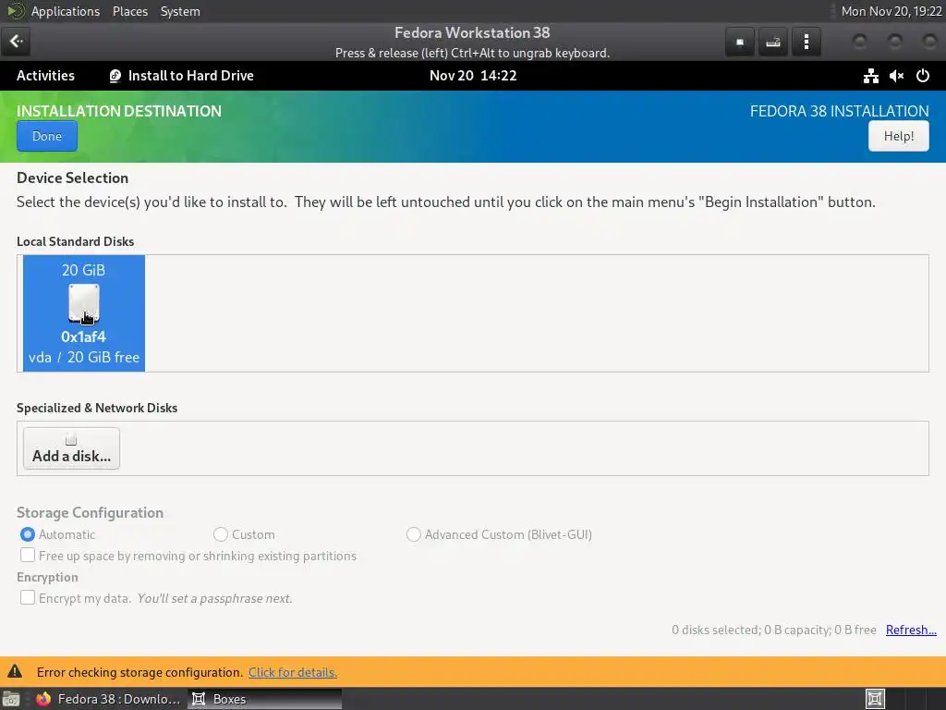Open the Install to Hard Drive app menu
946x710 pixels.
point(181,76)
